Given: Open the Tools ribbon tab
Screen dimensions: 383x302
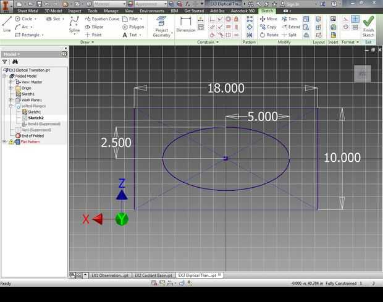Looking at the screenshot, I should (92, 11).
